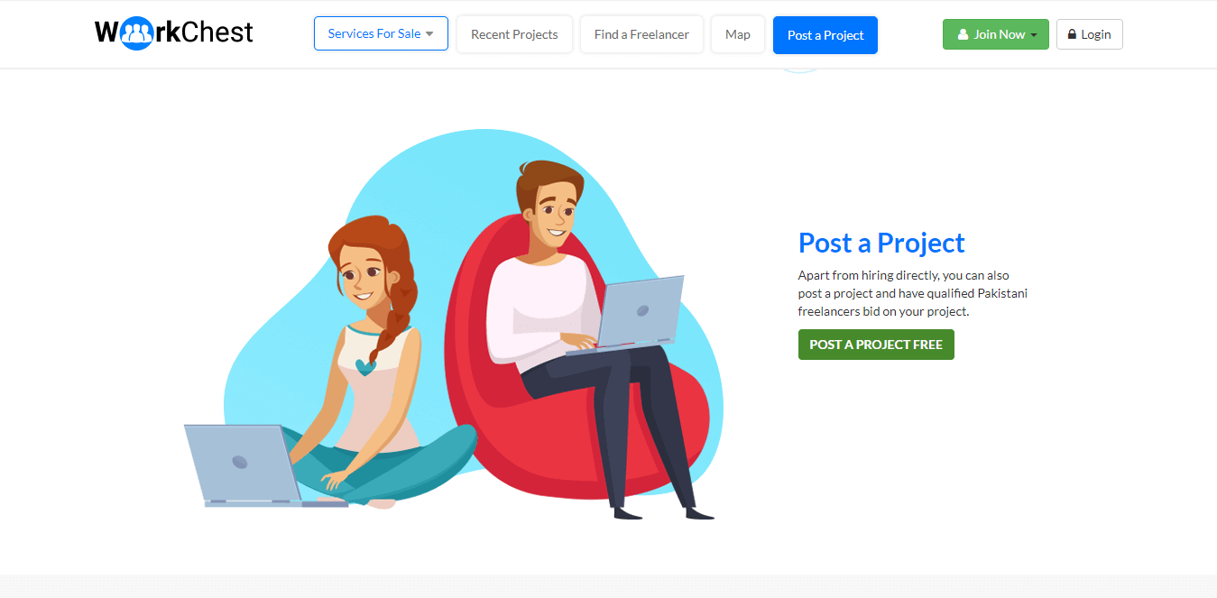The width and height of the screenshot is (1217, 598).
Task: Expand the Join Now caret arrow
Action: tap(1033, 35)
